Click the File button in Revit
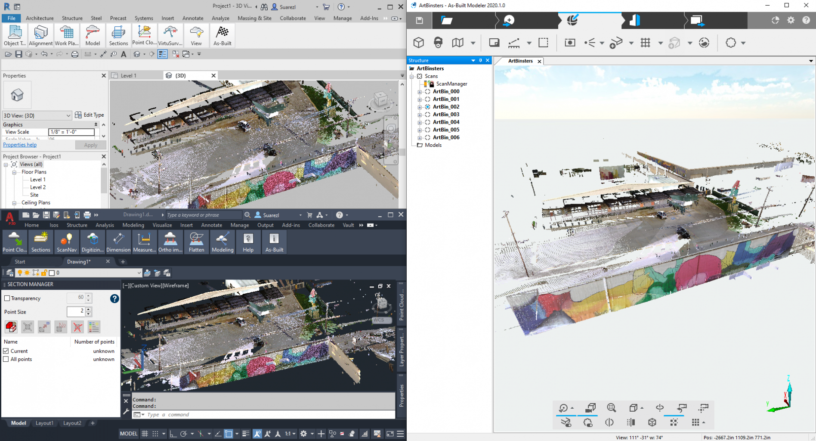The image size is (816, 441). [x=11, y=18]
